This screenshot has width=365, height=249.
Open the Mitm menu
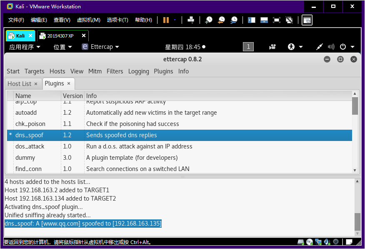pos(95,71)
